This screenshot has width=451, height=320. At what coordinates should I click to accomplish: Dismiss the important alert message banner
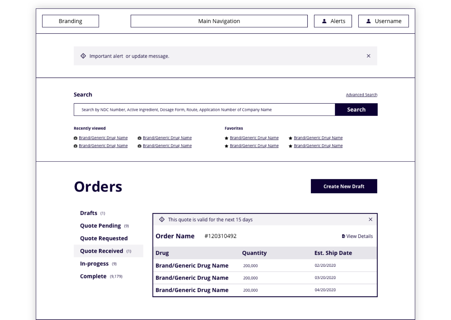[368, 56]
